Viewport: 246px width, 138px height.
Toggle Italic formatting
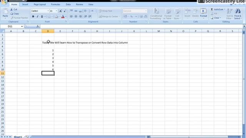[x=38, y=16]
